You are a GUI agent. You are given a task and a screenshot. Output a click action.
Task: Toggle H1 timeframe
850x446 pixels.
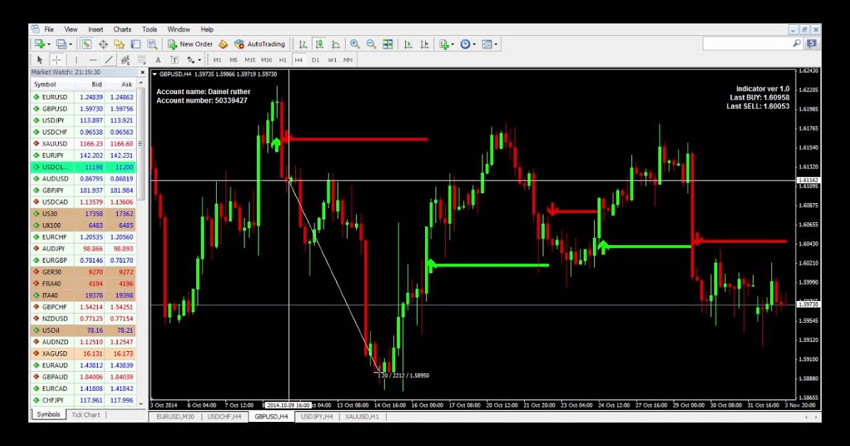[x=283, y=60]
